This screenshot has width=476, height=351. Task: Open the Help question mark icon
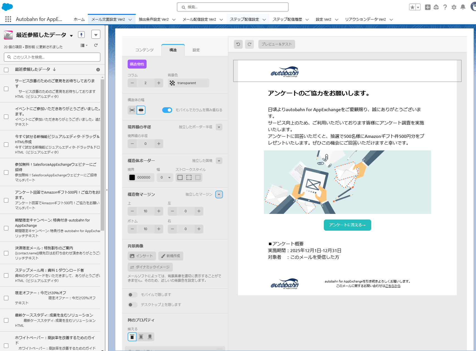coord(445,7)
